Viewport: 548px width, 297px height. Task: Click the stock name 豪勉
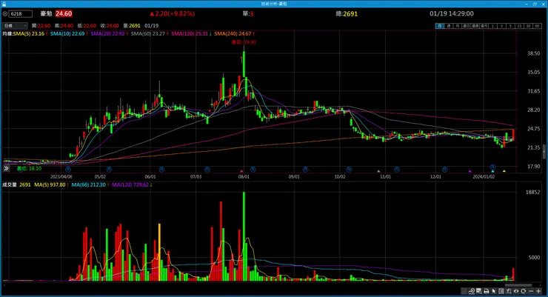pos(46,13)
